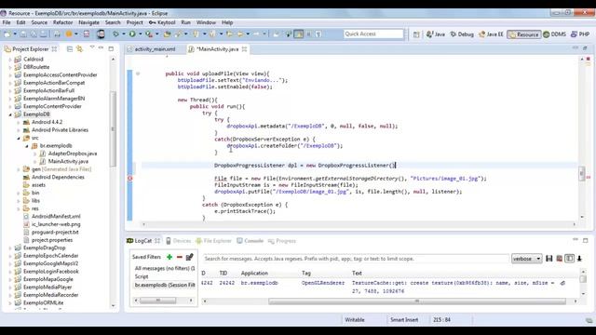
Task: Clear the LogCat log
Action: [x=559, y=259]
